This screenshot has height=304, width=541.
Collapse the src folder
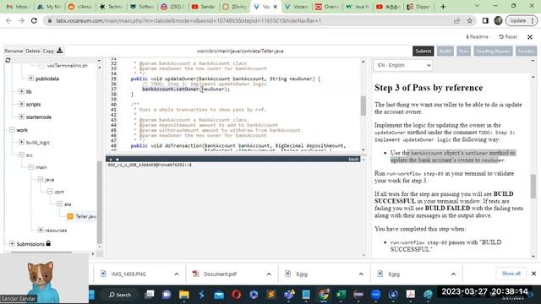pyautogui.click(x=21, y=155)
